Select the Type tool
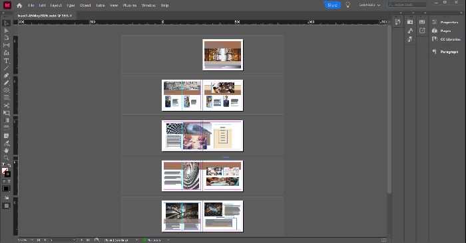This screenshot has width=466, height=243. [x=7, y=61]
